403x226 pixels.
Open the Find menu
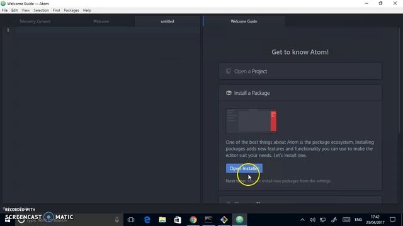(56, 10)
